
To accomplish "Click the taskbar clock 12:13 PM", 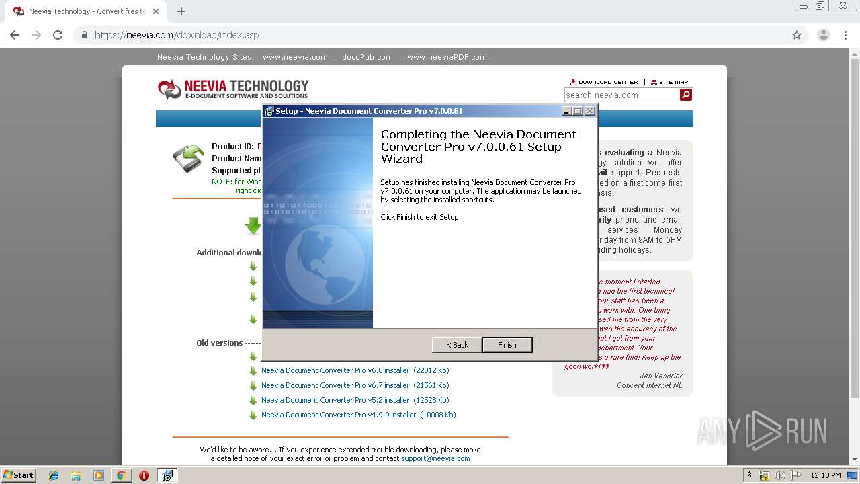I will tap(826, 475).
